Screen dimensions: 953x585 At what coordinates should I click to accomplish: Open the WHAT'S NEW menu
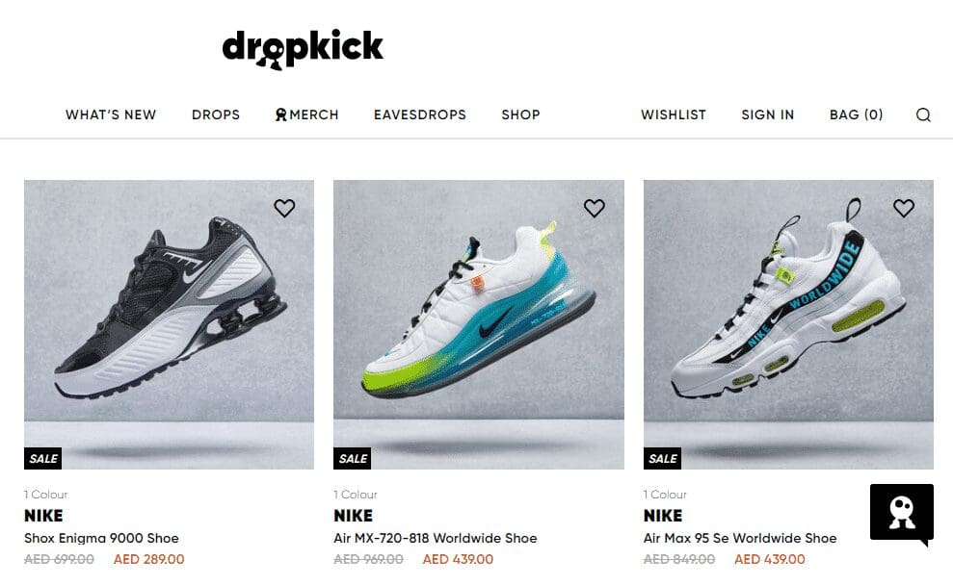point(111,114)
